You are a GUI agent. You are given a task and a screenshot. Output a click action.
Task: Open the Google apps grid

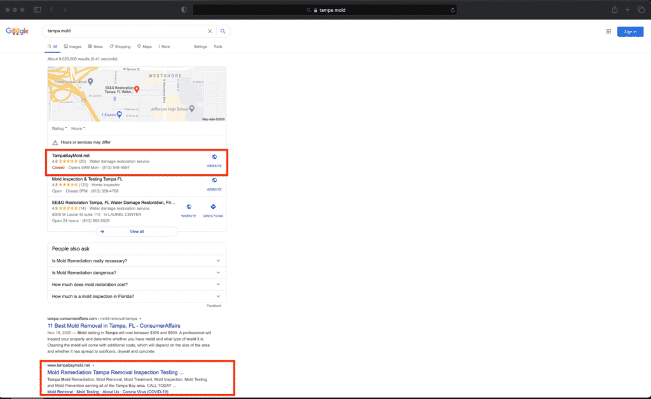coord(608,32)
